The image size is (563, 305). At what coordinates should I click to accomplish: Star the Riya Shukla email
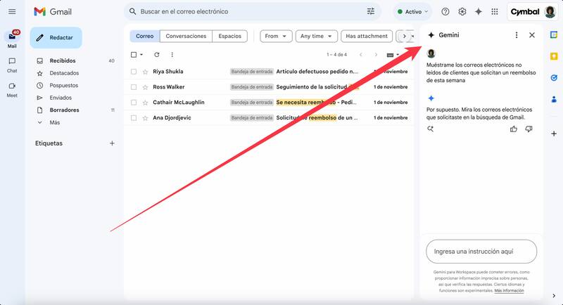click(145, 71)
